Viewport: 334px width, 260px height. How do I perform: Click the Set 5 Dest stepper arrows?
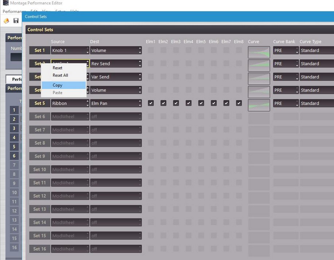(140, 103)
